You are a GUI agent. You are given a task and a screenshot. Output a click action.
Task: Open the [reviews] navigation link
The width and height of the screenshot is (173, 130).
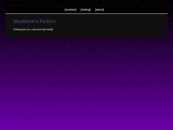click(70, 10)
